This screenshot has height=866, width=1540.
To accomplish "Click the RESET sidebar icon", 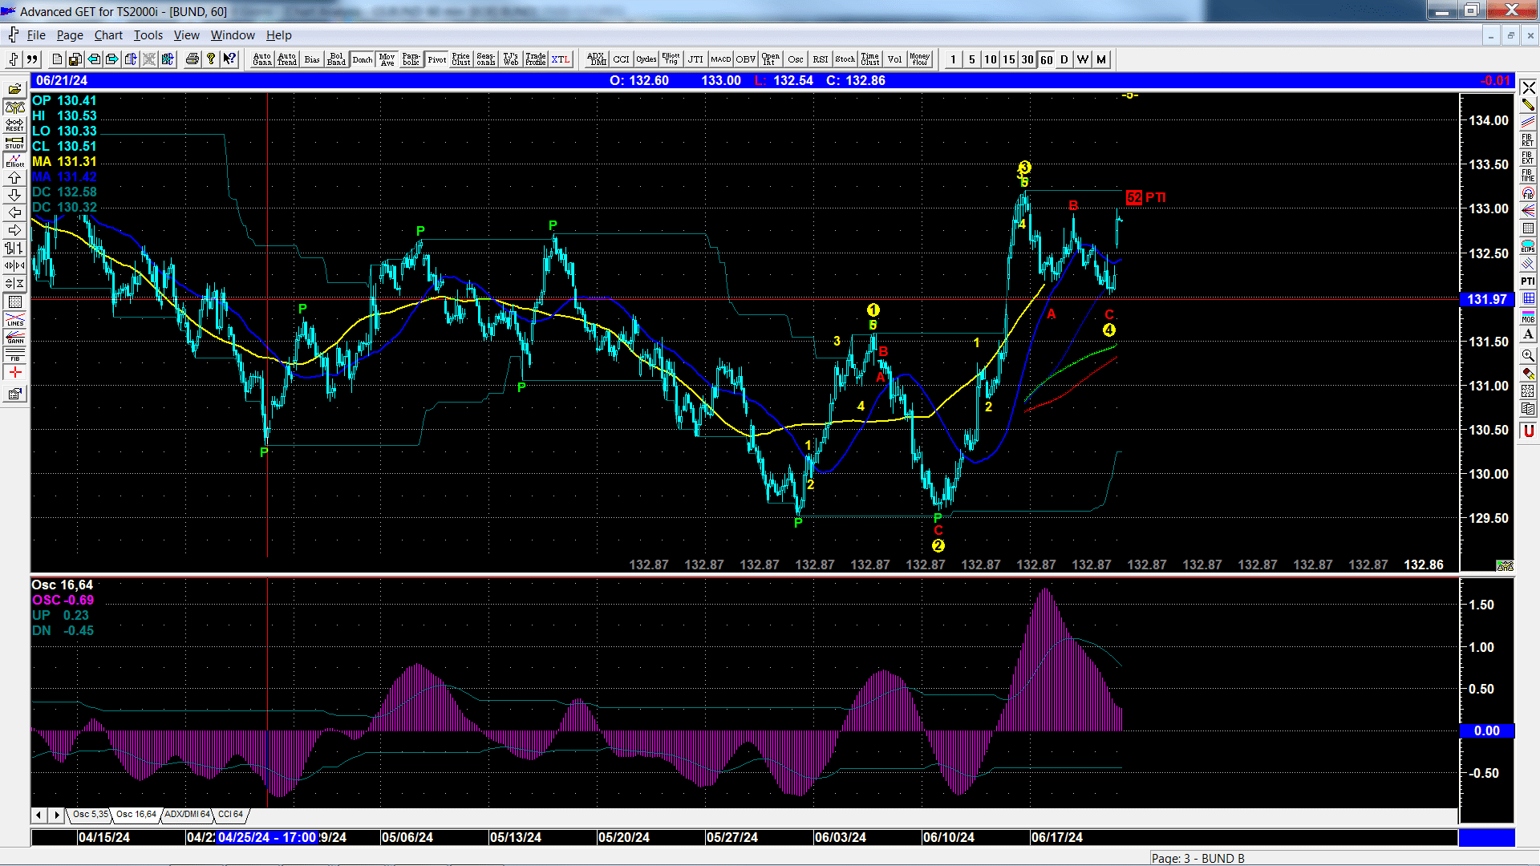I will point(14,125).
